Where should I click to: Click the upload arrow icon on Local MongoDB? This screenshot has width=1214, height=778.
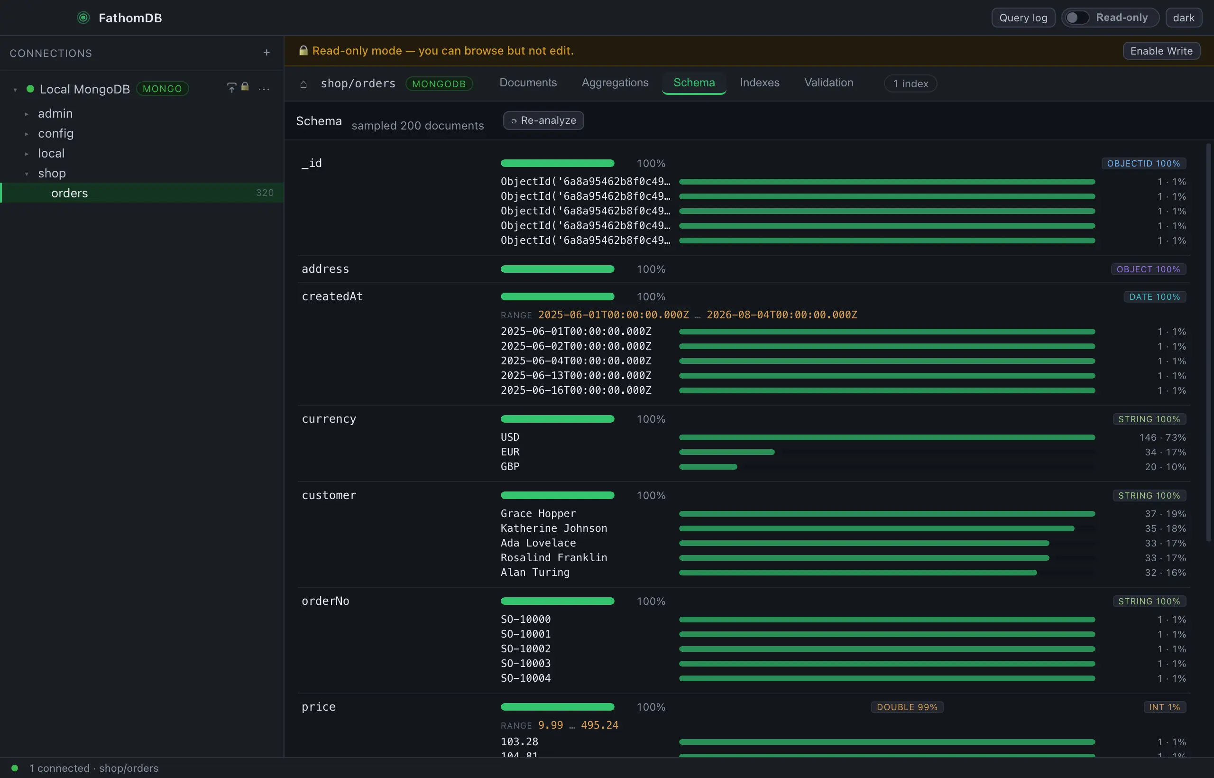[x=231, y=88]
